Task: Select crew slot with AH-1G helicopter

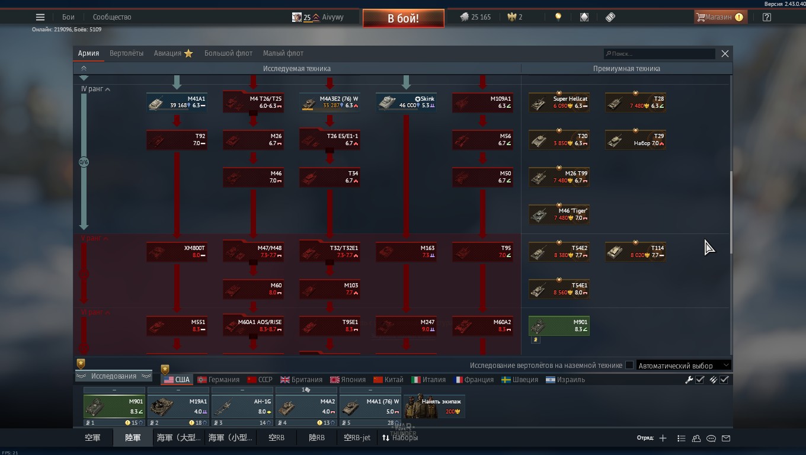Action: pos(242,406)
